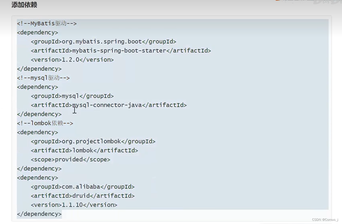Click the com.alibaba groupId line
Viewport: 342px width, 224px height.
(x=83, y=187)
